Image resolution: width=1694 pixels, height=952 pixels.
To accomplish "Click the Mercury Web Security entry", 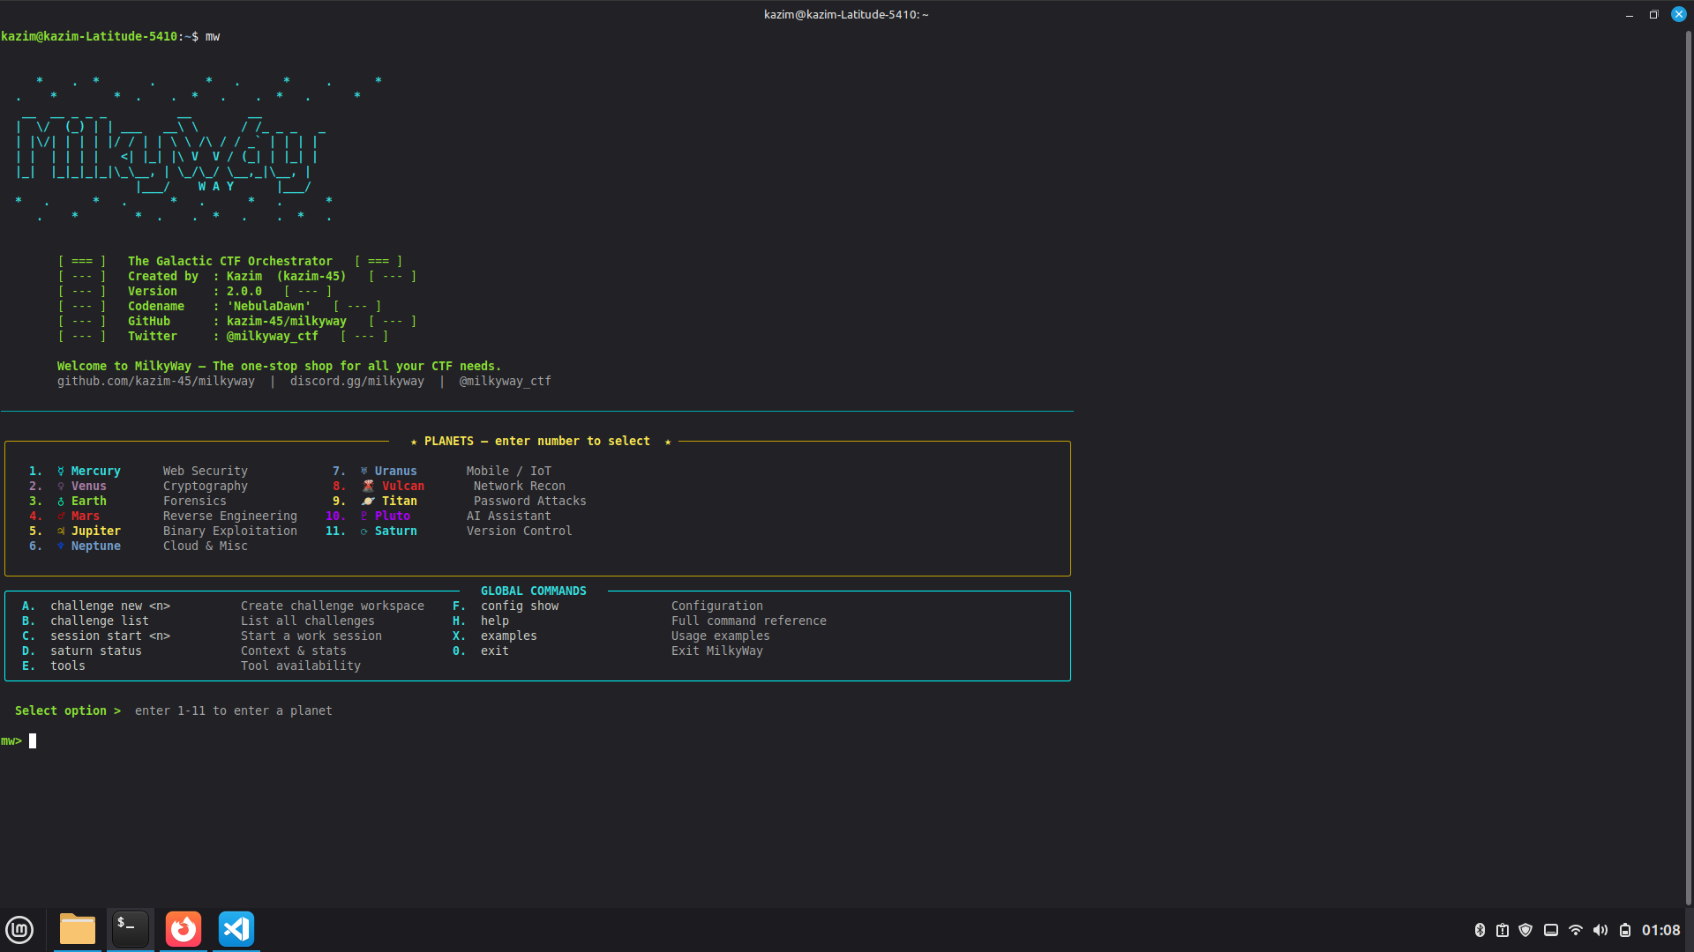I will [x=95, y=471].
